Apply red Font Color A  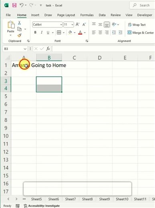(x=80, y=32)
